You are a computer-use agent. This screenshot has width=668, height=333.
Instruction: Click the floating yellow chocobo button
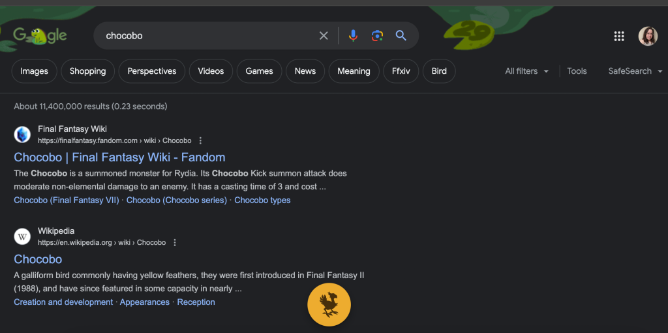(329, 305)
